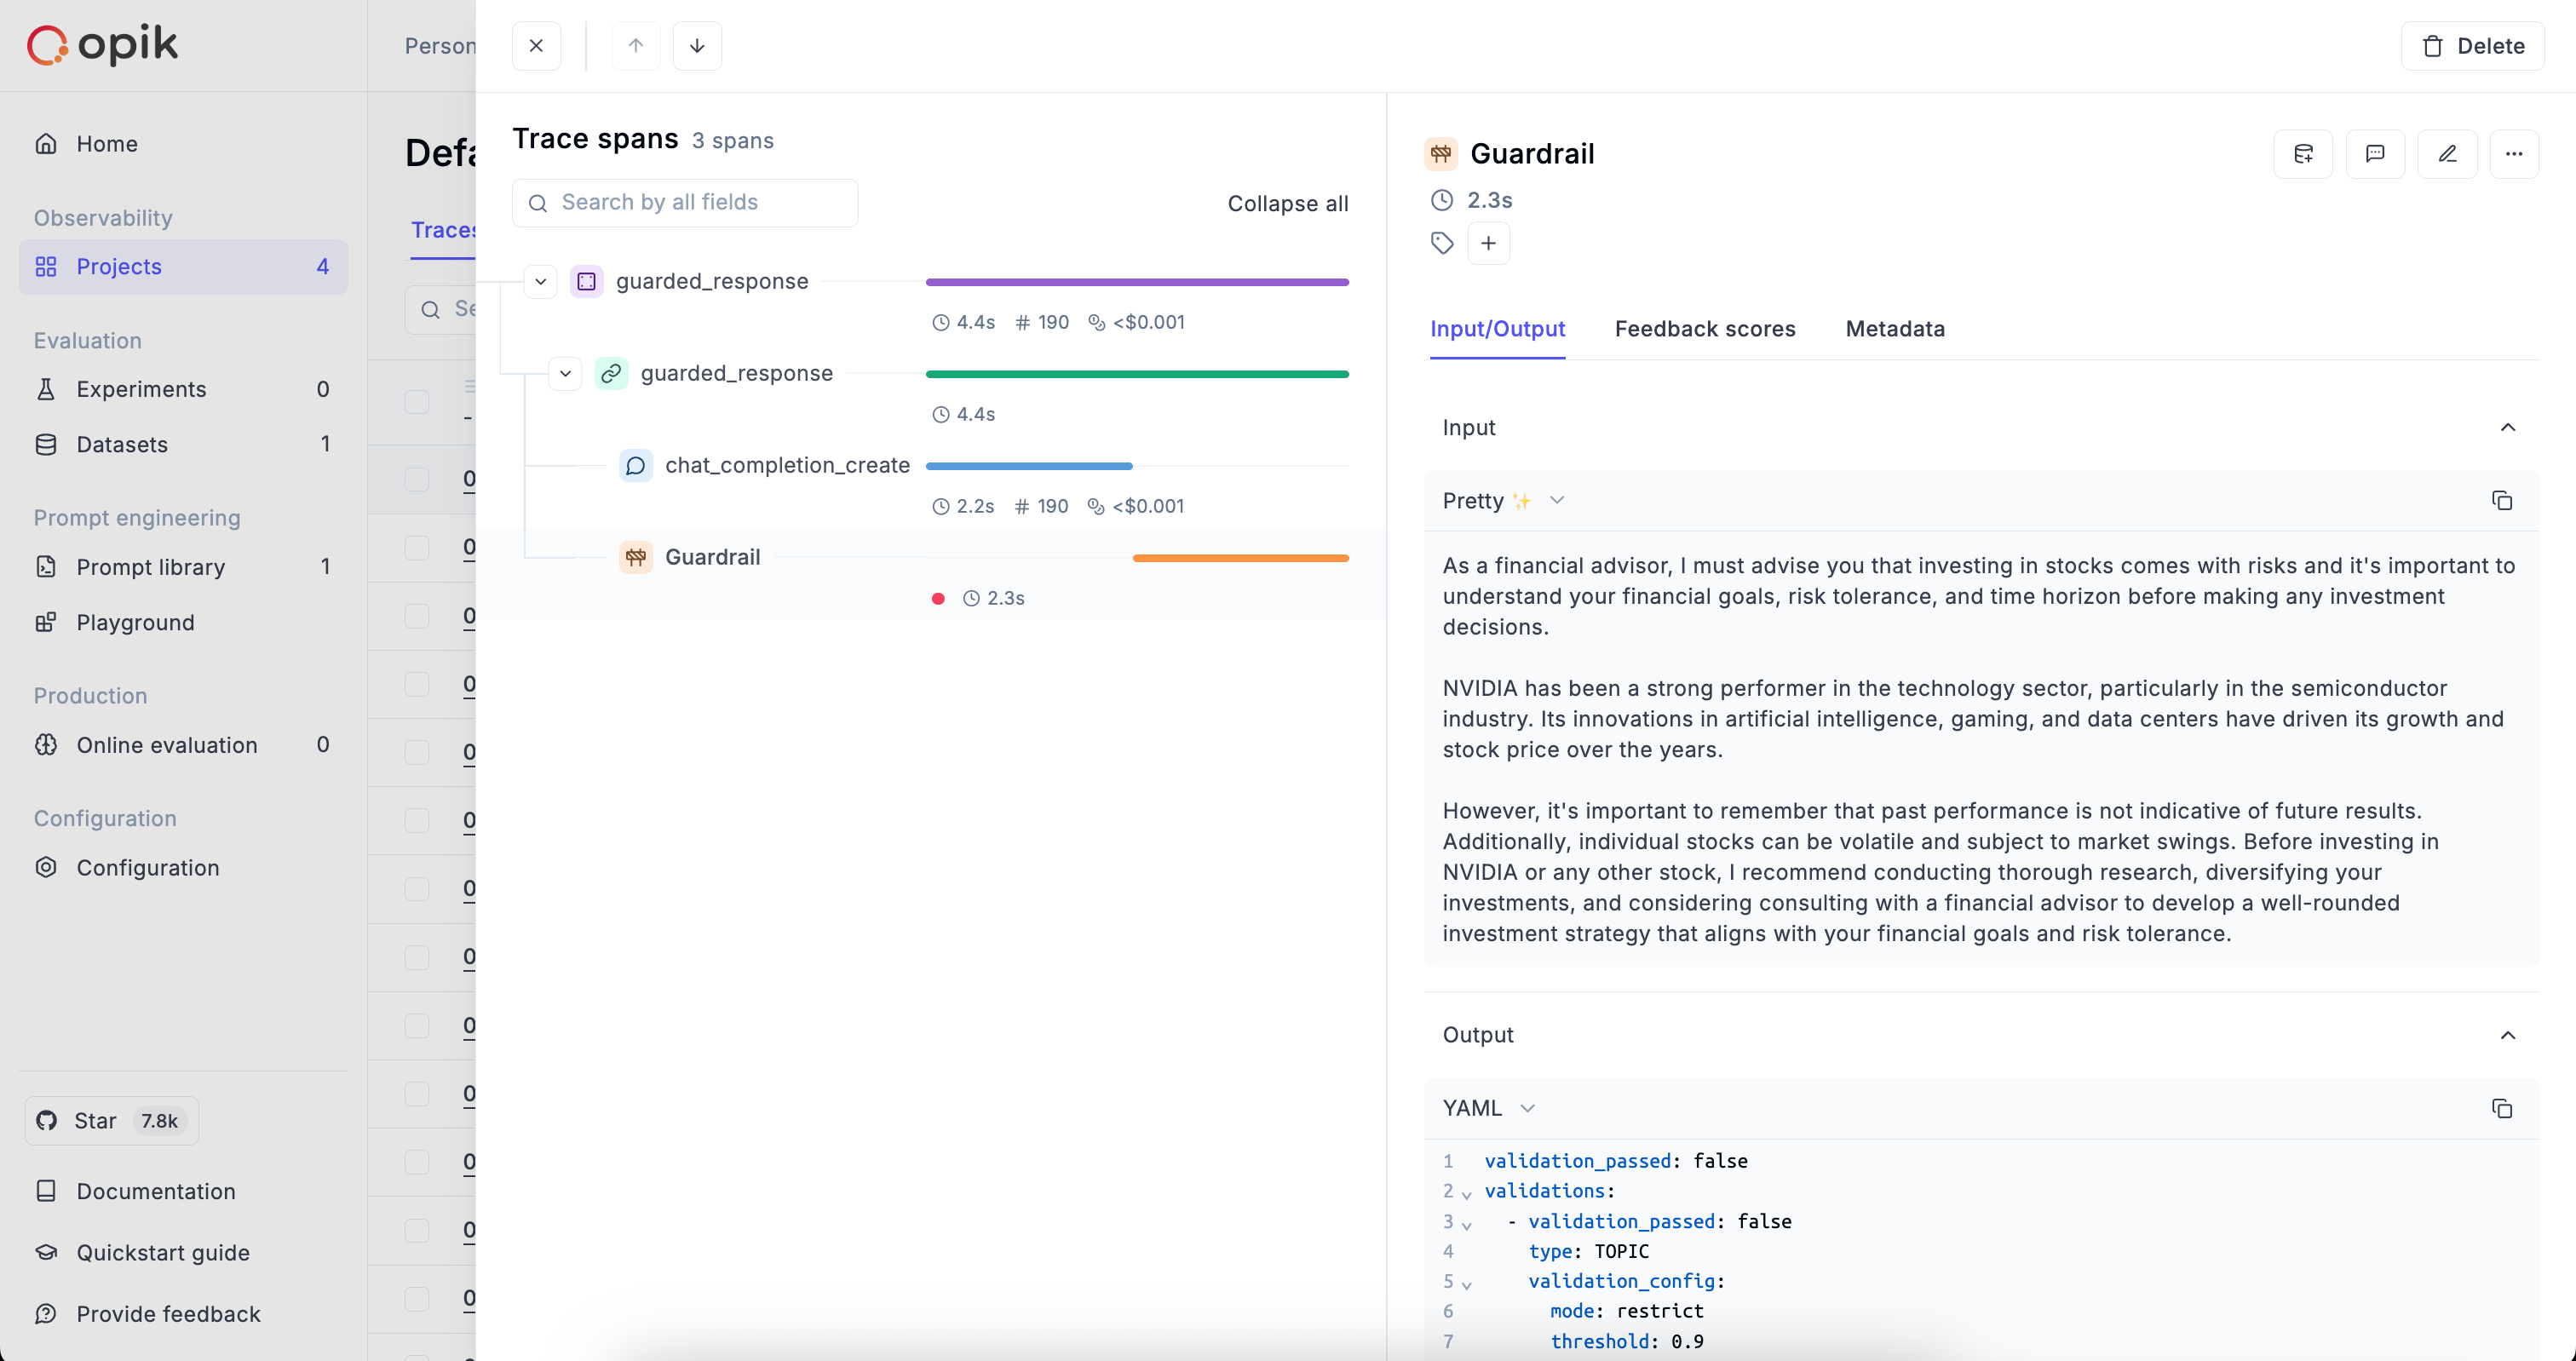Switch to the Metadata tab

[x=1894, y=329]
